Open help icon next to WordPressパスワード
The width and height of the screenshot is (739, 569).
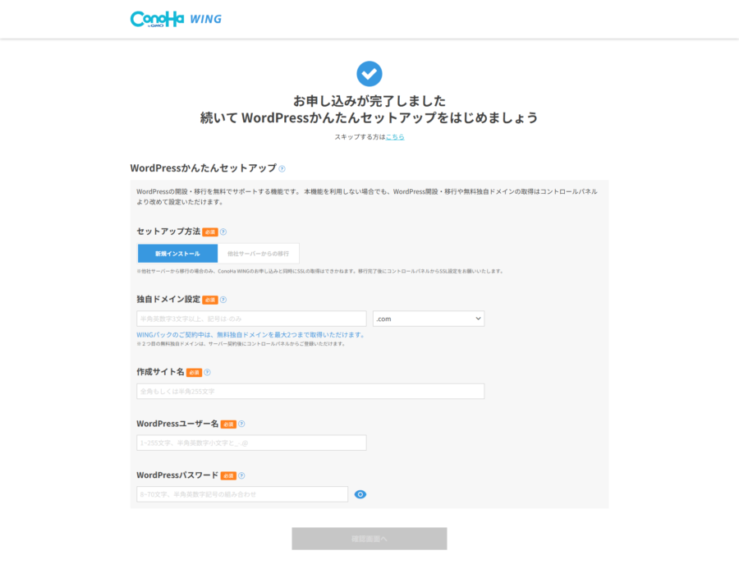coord(241,475)
